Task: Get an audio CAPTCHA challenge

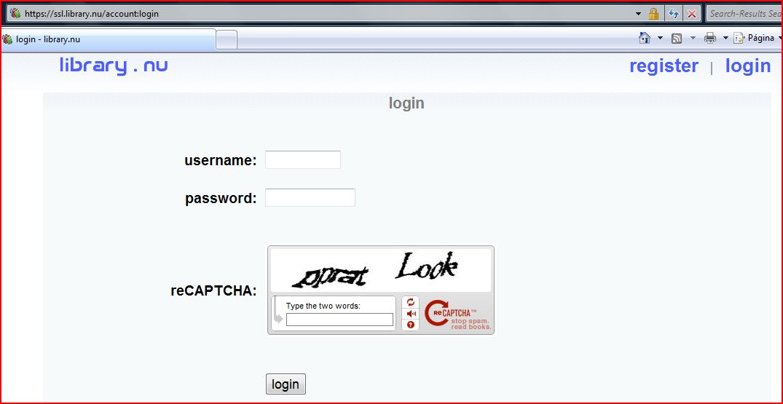Action: (411, 313)
